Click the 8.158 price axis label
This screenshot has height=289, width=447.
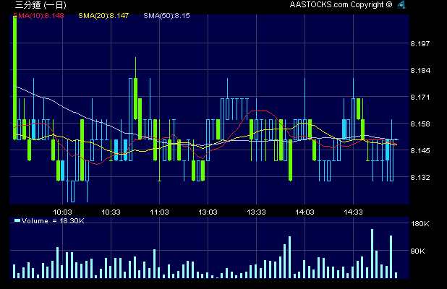[x=420, y=124]
